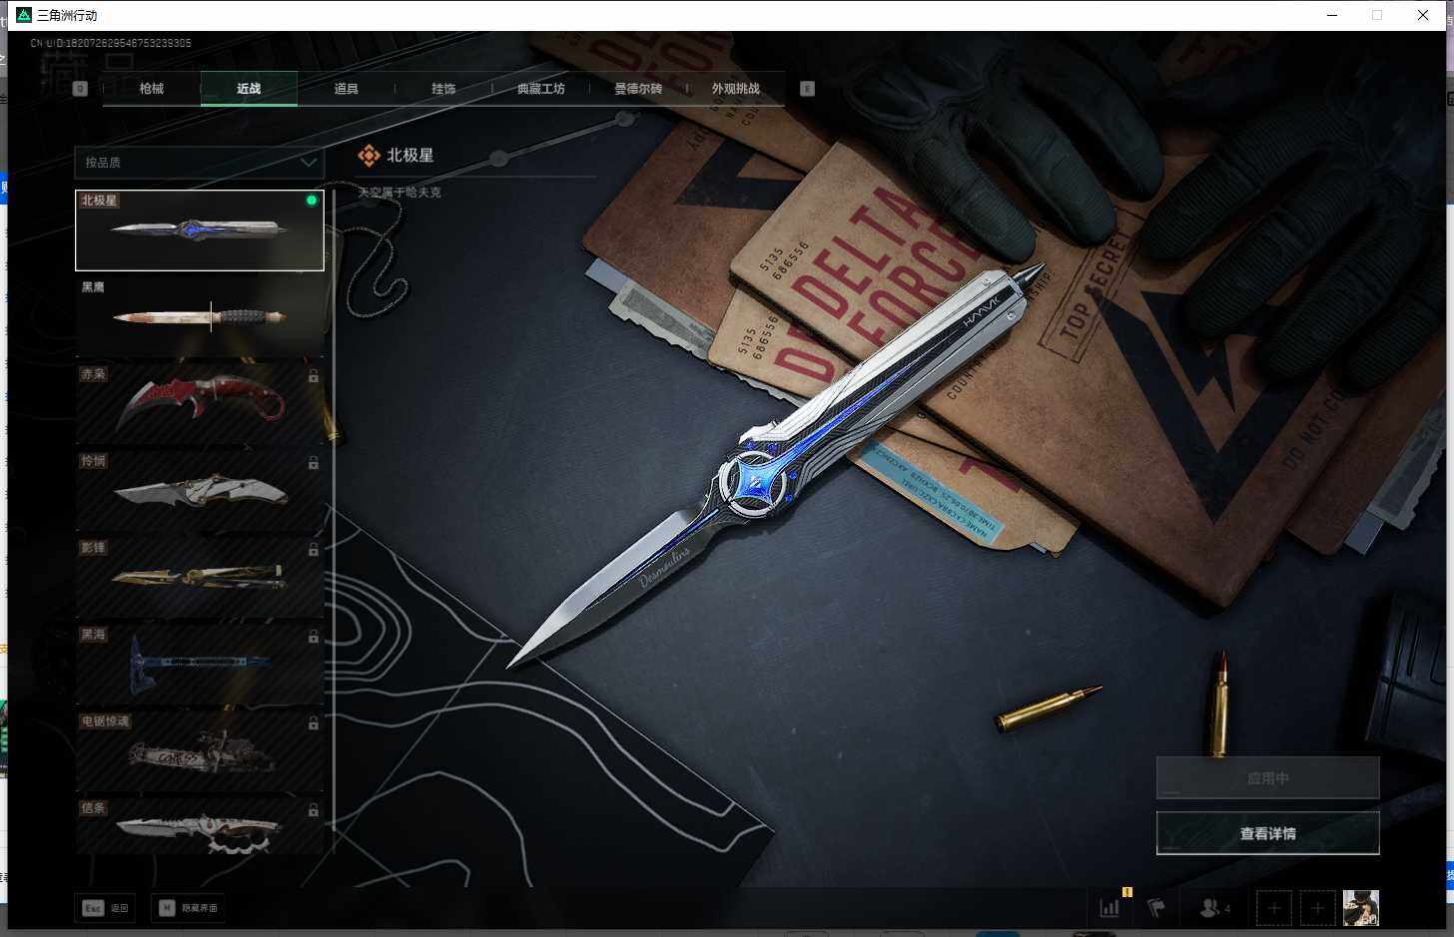Image resolution: width=1454 pixels, height=937 pixels.
Task: Select the 电锯惊魂 chainsaw skin
Action: (x=200, y=750)
